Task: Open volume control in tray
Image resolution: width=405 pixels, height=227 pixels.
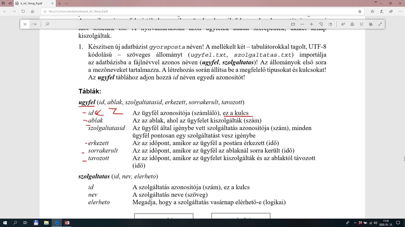Action: [x=376, y=223]
